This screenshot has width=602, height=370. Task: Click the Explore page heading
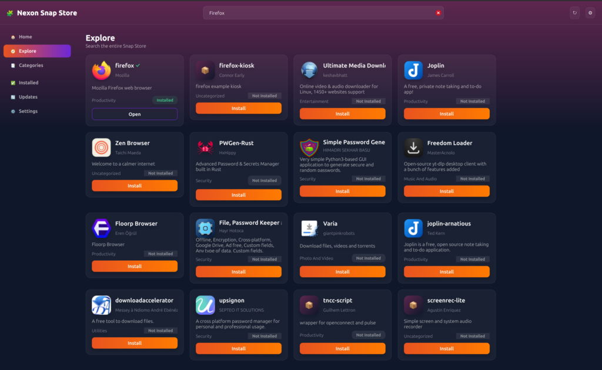point(100,38)
